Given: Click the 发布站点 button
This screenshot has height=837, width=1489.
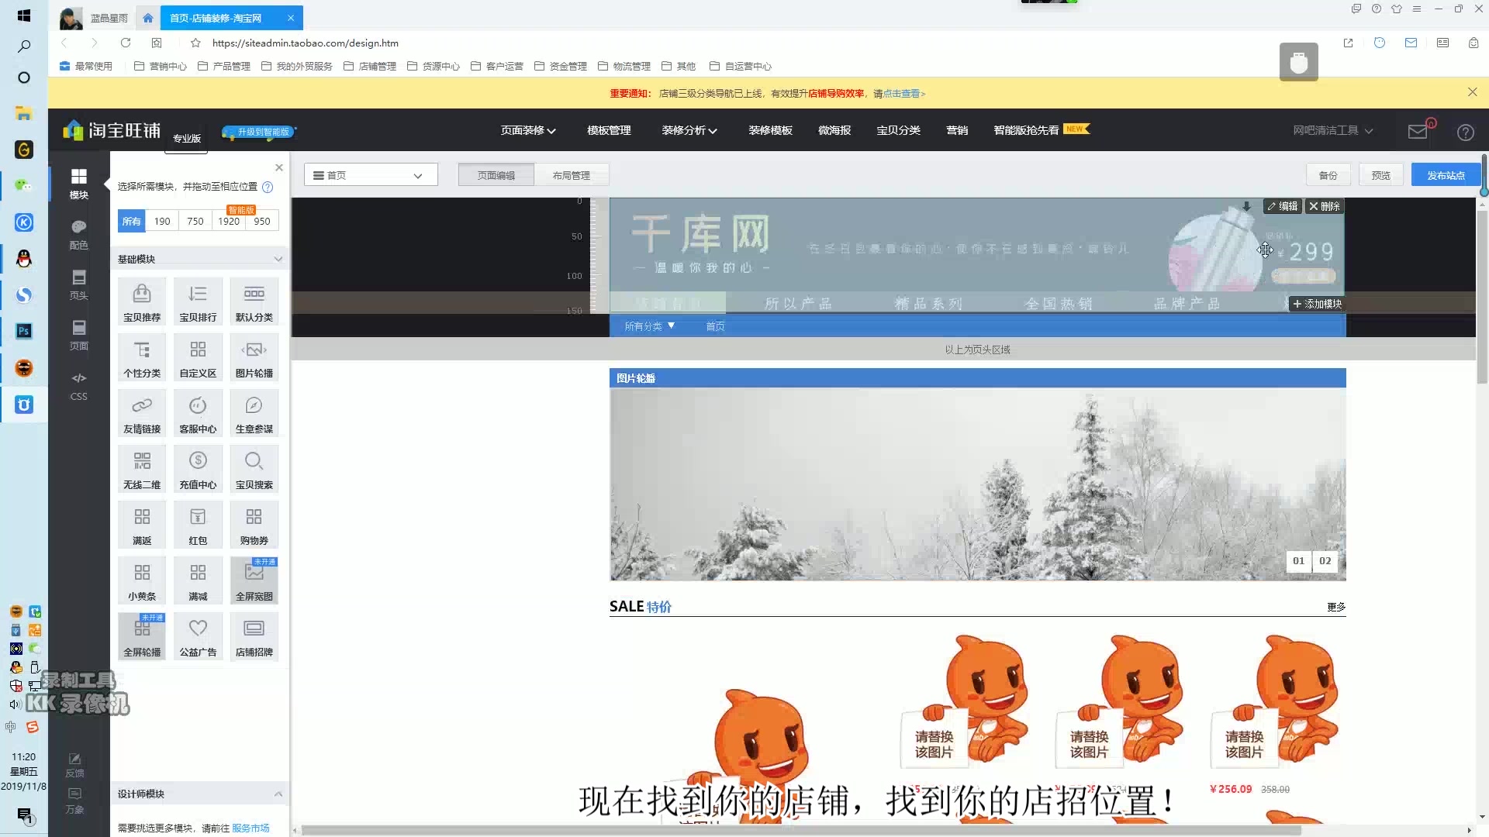Looking at the screenshot, I should (x=1446, y=175).
